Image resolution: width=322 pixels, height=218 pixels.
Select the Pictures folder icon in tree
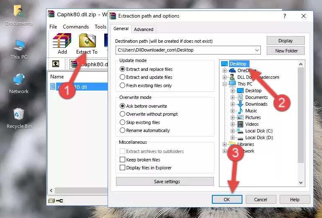[x=240, y=117]
